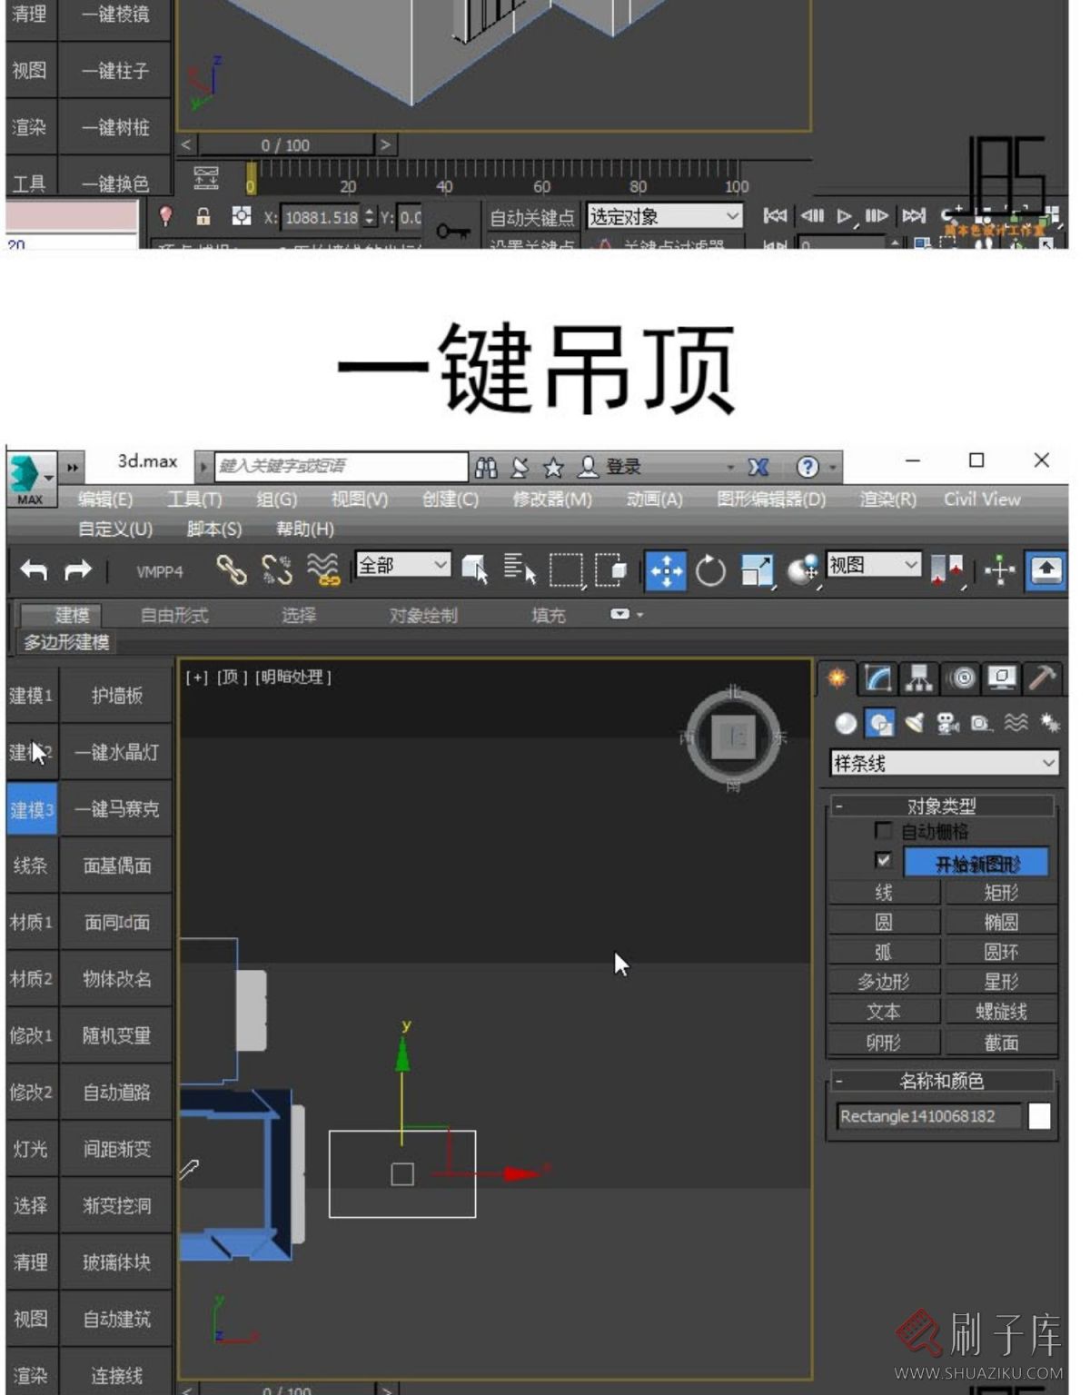Open the 样条线 shape type dropdown
Image resolution: width=1090 pixels, height=1395 pixels.
(x=945, y=763)
